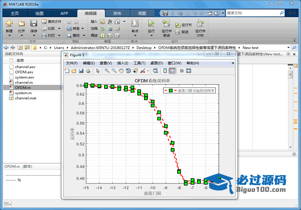Select the rotate 3D tool
The image size is (301, 210).
coord(128,71)
